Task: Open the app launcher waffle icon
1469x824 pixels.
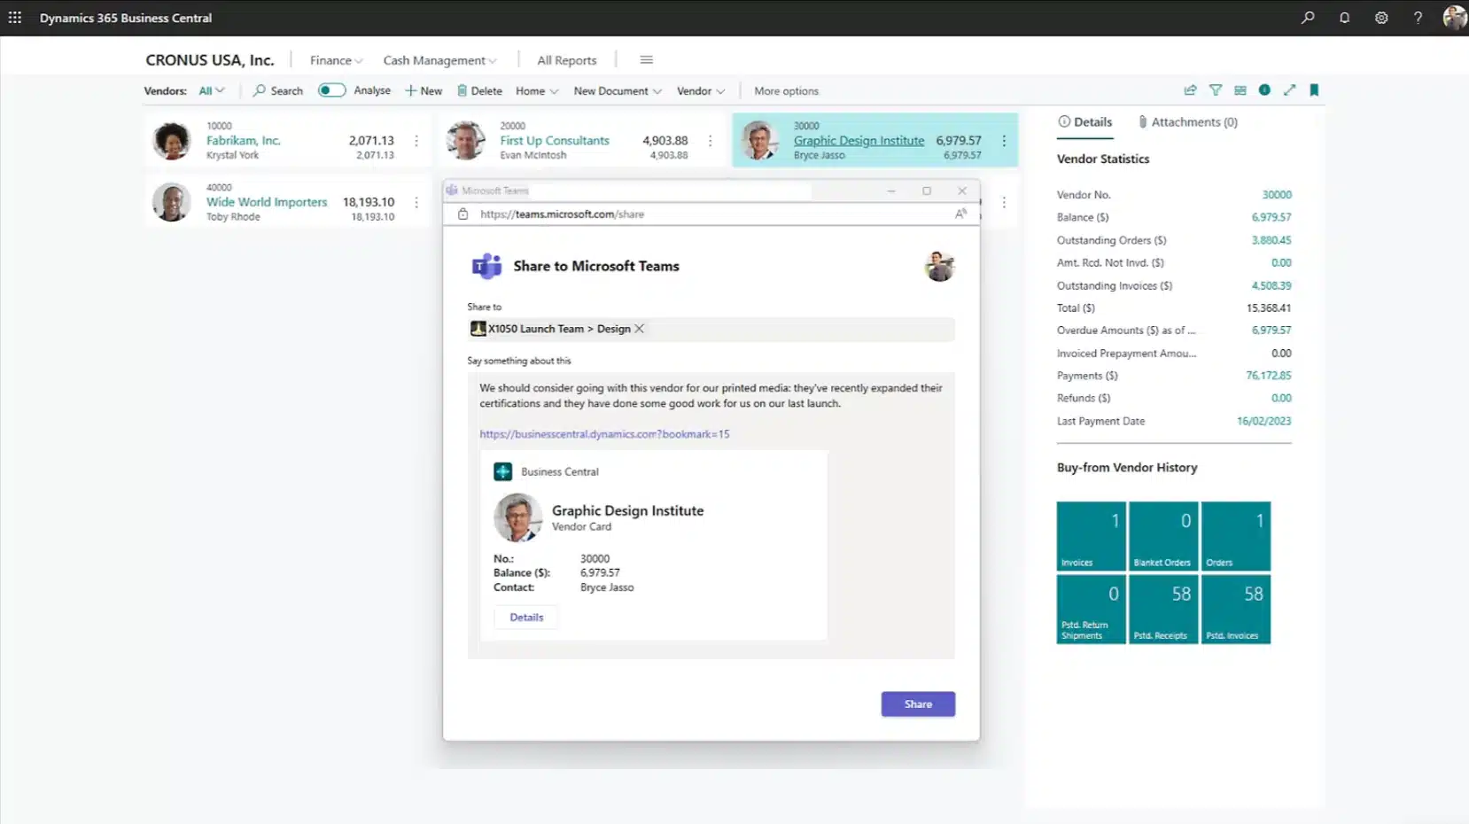Action: point(15,18)
